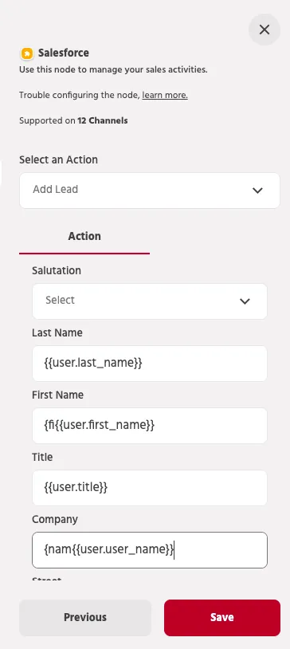290x649 pixels.
Task: Click the Select an Action label
Action: [59, 159]
